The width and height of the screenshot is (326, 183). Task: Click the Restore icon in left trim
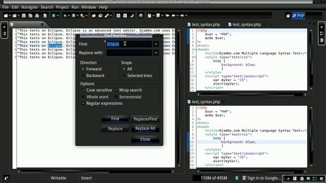point(5,27)
